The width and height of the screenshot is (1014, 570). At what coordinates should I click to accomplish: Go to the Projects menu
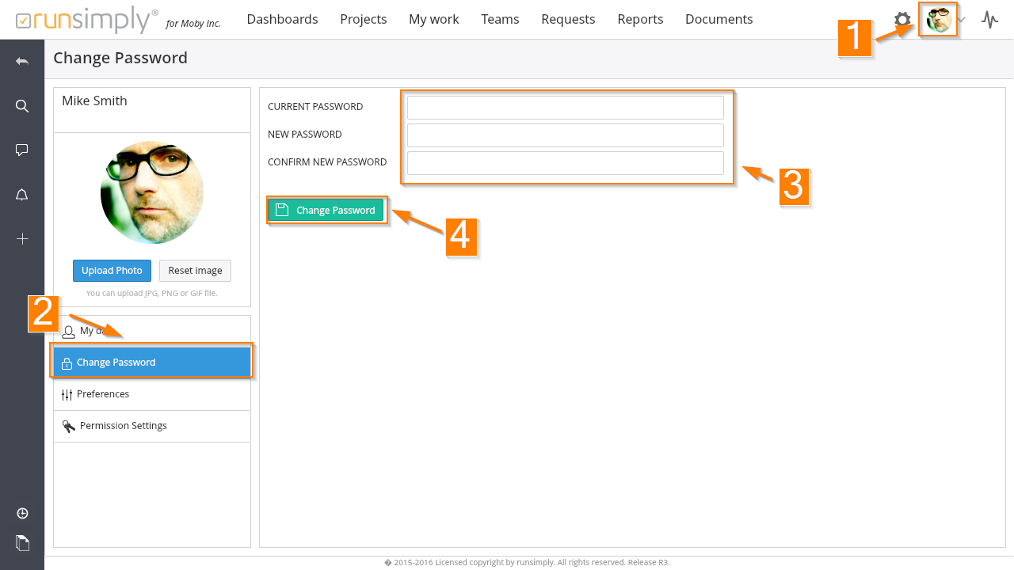point(363,19)
